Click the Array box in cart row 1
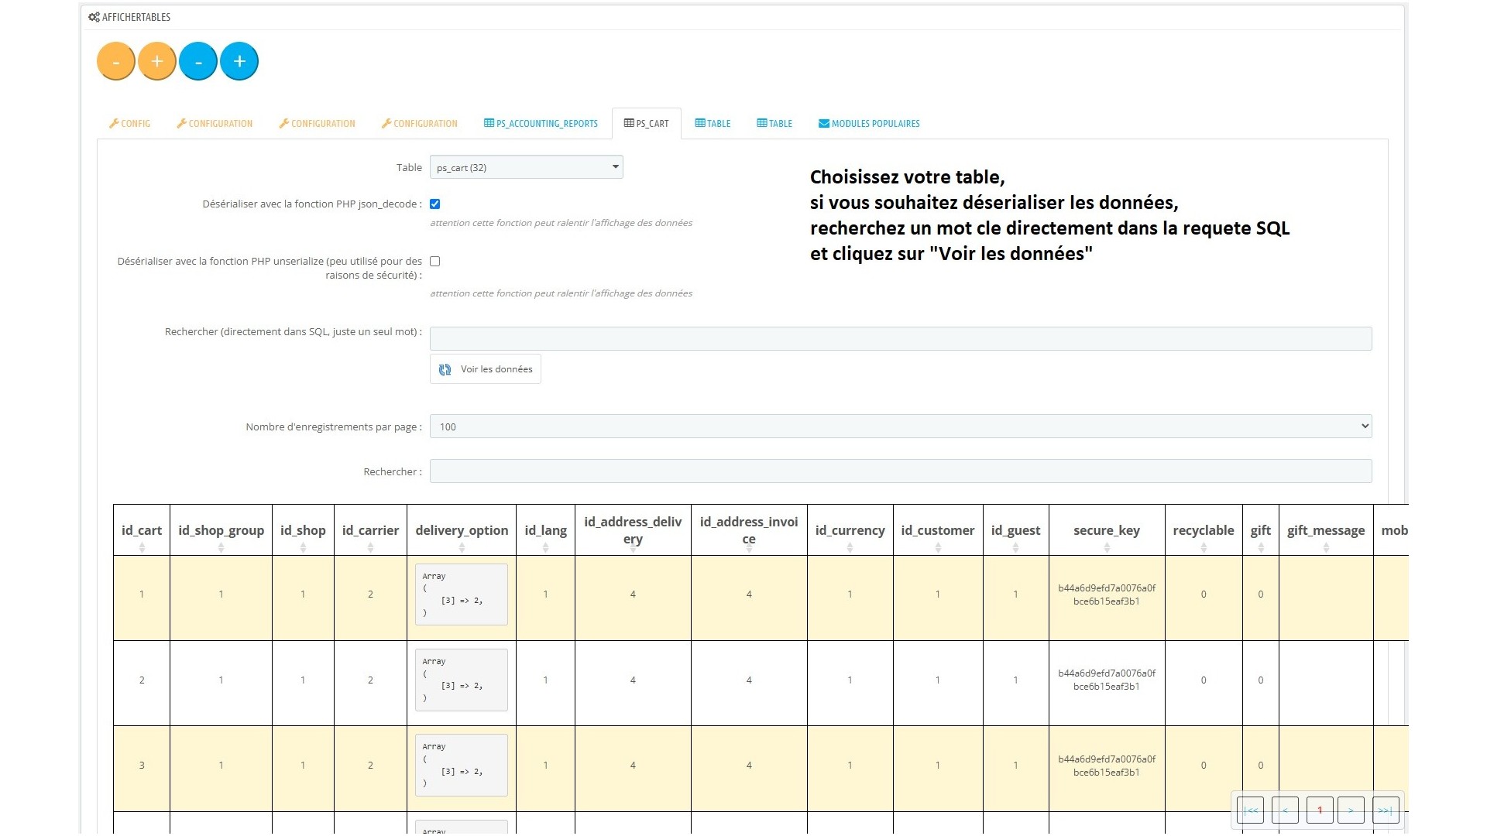This screenshot has height=836, width=1487. [462, 594]
